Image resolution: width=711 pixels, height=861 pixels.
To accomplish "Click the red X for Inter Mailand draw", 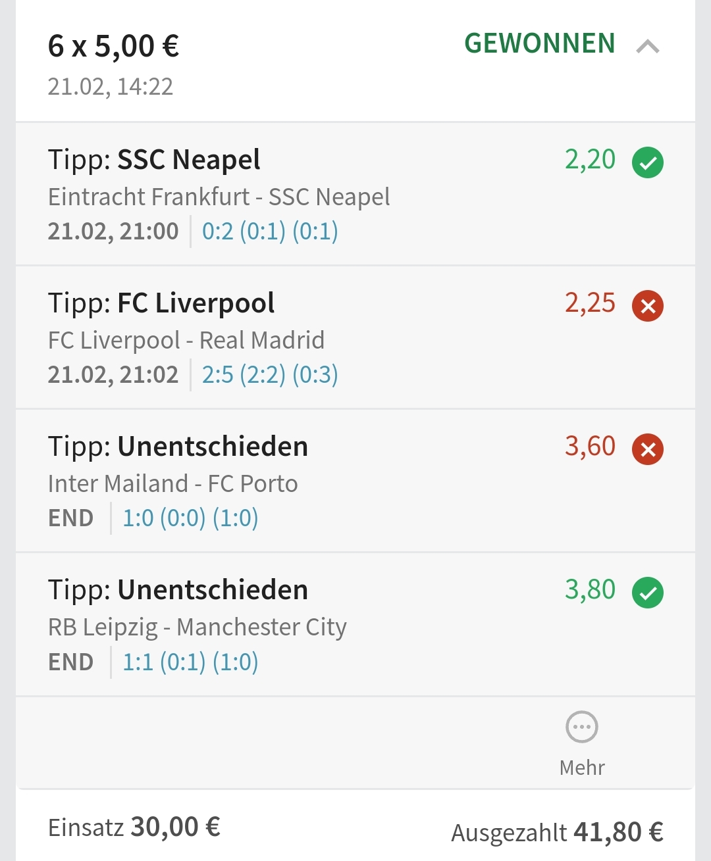I will coord(648,449).
